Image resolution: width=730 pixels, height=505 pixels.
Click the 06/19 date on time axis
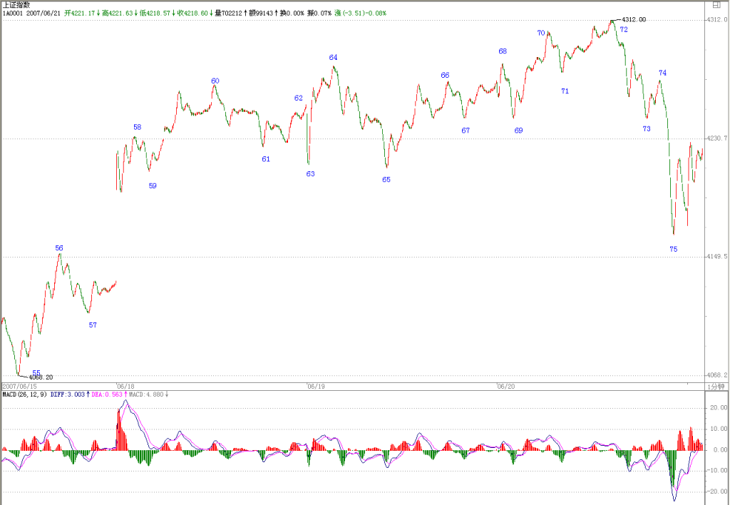[x=316, y=387]
